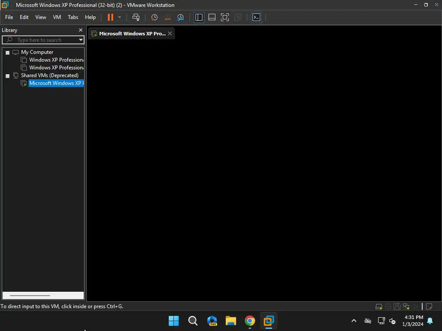This screenshot has width=442, height=331.
Task: Enter full screen mode
Action: tap(225, 17)
